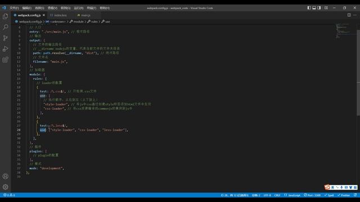Click the VS Code logo icon
The image size is (360, 202).
click(x=4, y=8)
